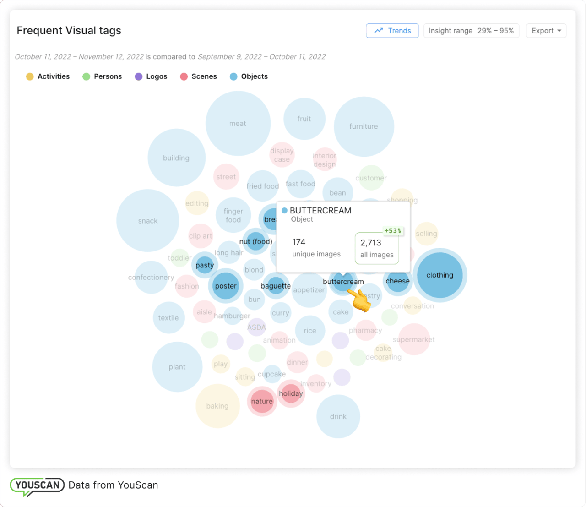Click the blue dot beside BUTTERCREAM in the tooltip
Viewport: 586px width, 507px height.
285,211
